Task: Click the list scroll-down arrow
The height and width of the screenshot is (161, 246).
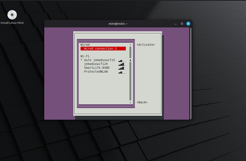Action: point(130,103)
